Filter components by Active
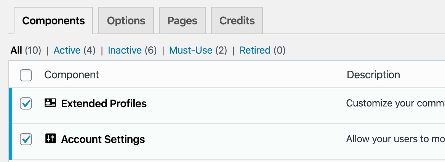This screenshot has width=445, height=162. coord(67,50)
